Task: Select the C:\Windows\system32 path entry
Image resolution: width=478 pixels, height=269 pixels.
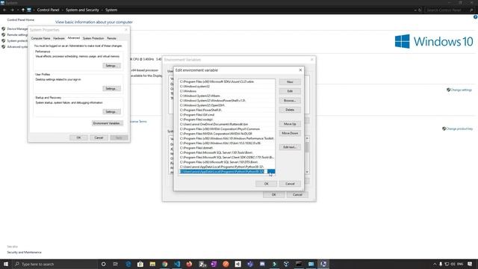Action: tap(227, 87)
